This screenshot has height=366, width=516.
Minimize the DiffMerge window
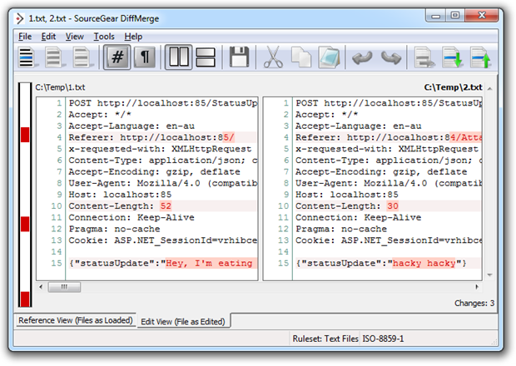click(436, 16)
